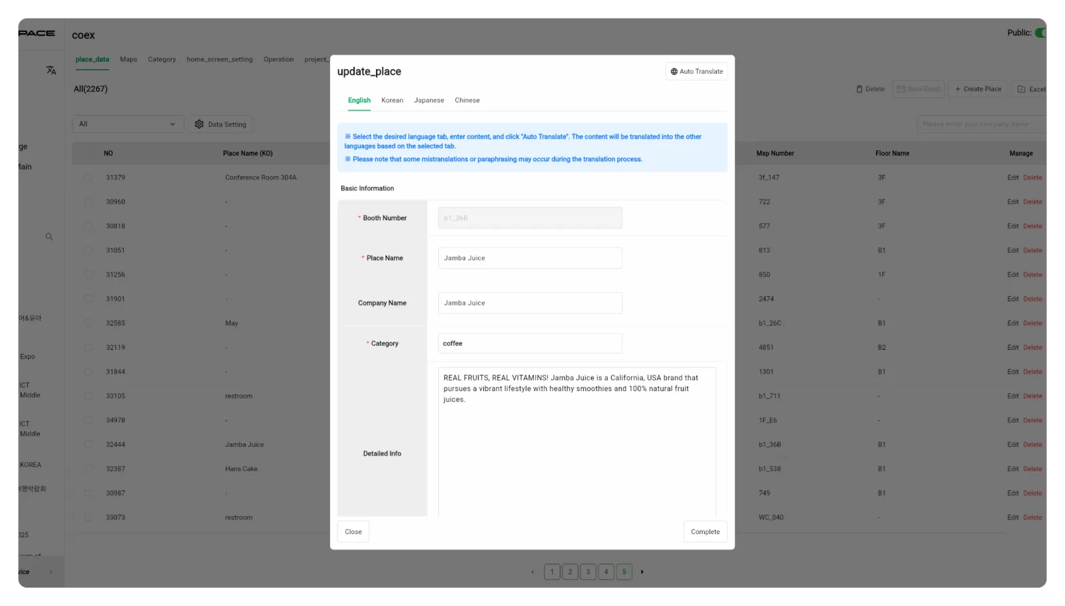Image resolution: width=1065 pixels, height=606 pixels.
Task: Go to the next page using the right arrow
Action: click(x=642, y=572)
